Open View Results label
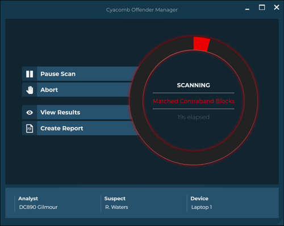 click(60, 112)
